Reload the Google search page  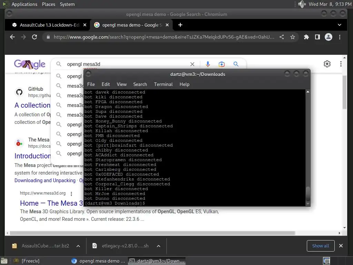click(34, 37)
